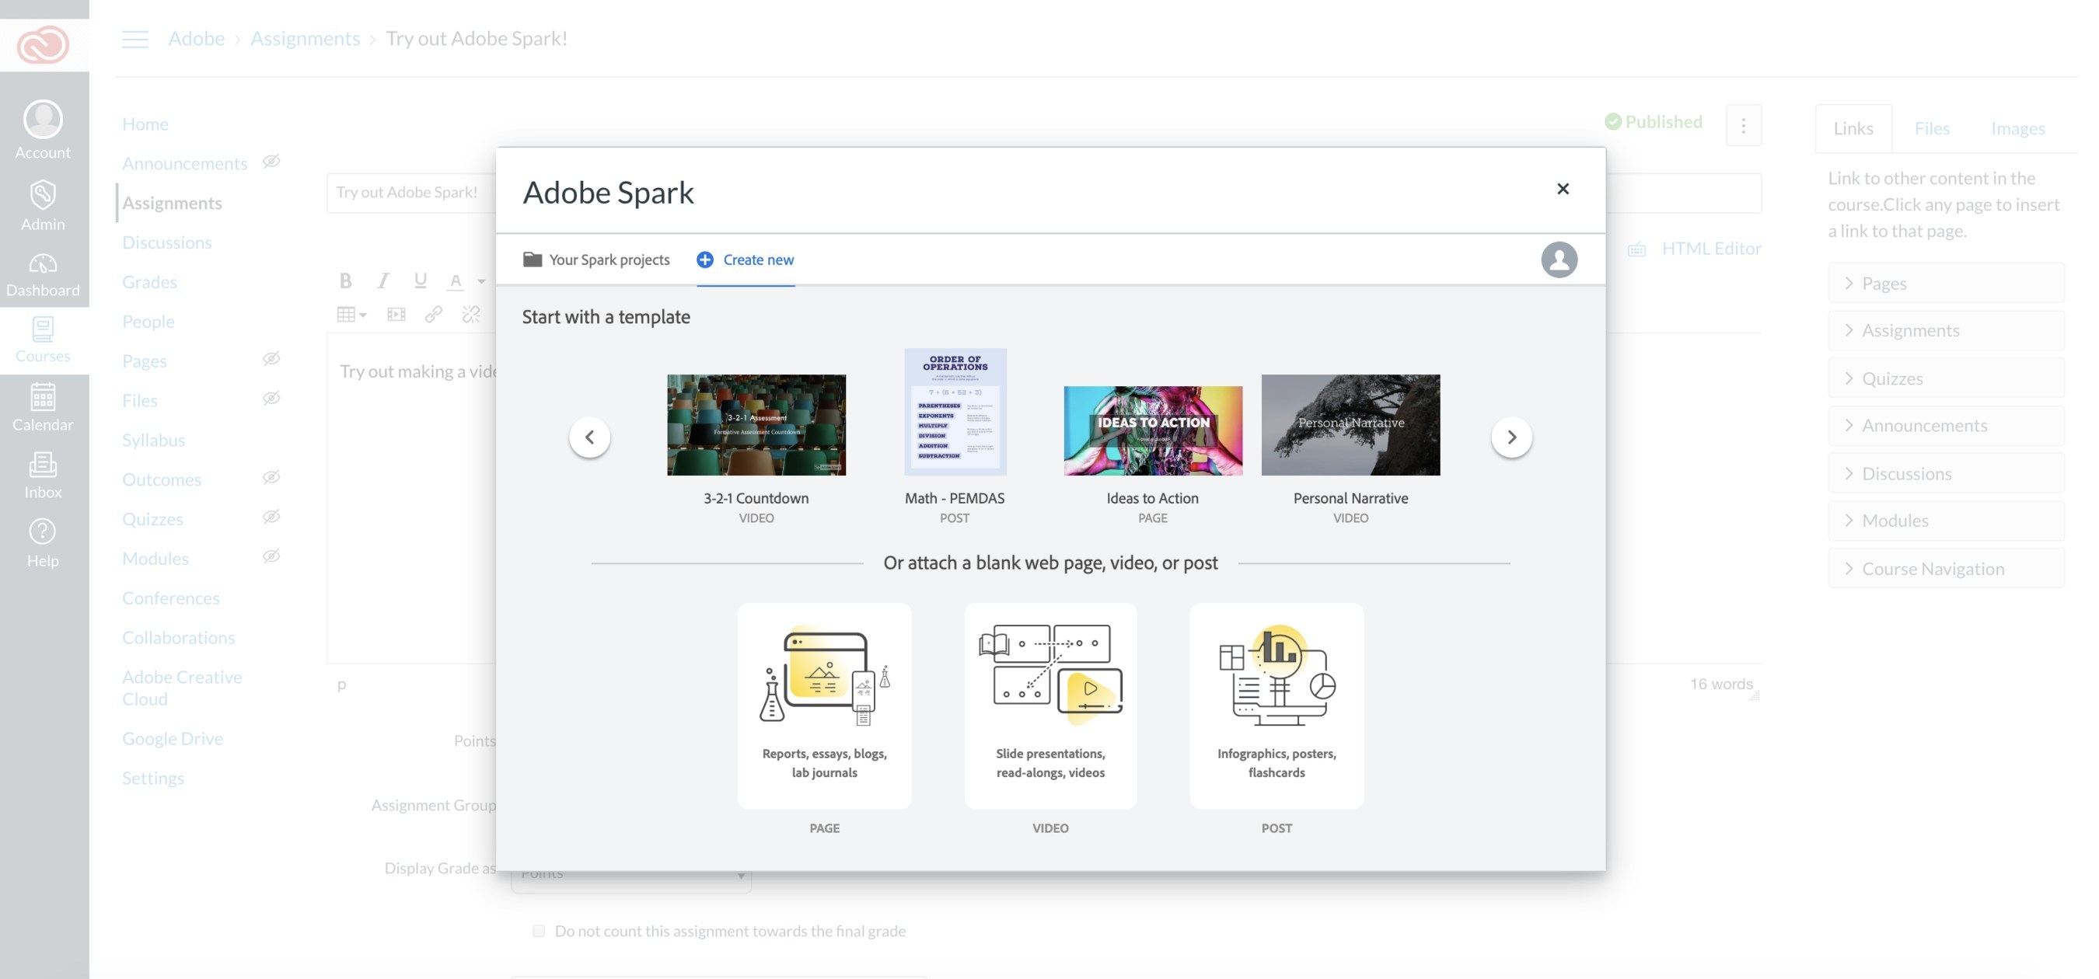The height and width of the screenshot is (979, 2099).
Task: Open the Inbox icon in sidebar
Action: point(44,475)
